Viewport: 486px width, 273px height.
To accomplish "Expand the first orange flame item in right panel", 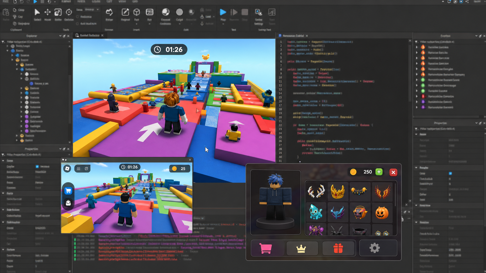I will [x=417, y=47].
